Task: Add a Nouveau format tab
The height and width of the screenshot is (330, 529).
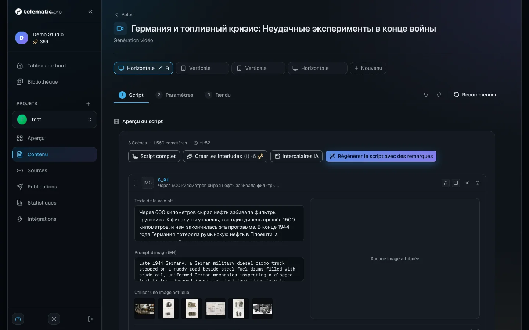Action: coord(368,68)
